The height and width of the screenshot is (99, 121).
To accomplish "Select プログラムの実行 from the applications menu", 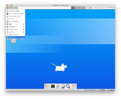I will coord(16,11).
